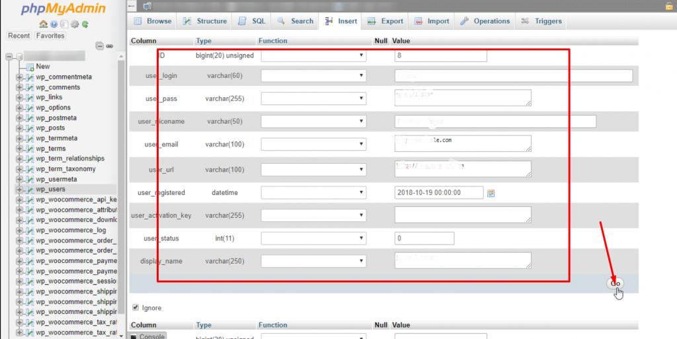Click the user_login value input field
Viewport: 677px width, 339px height.
point(513,76)
